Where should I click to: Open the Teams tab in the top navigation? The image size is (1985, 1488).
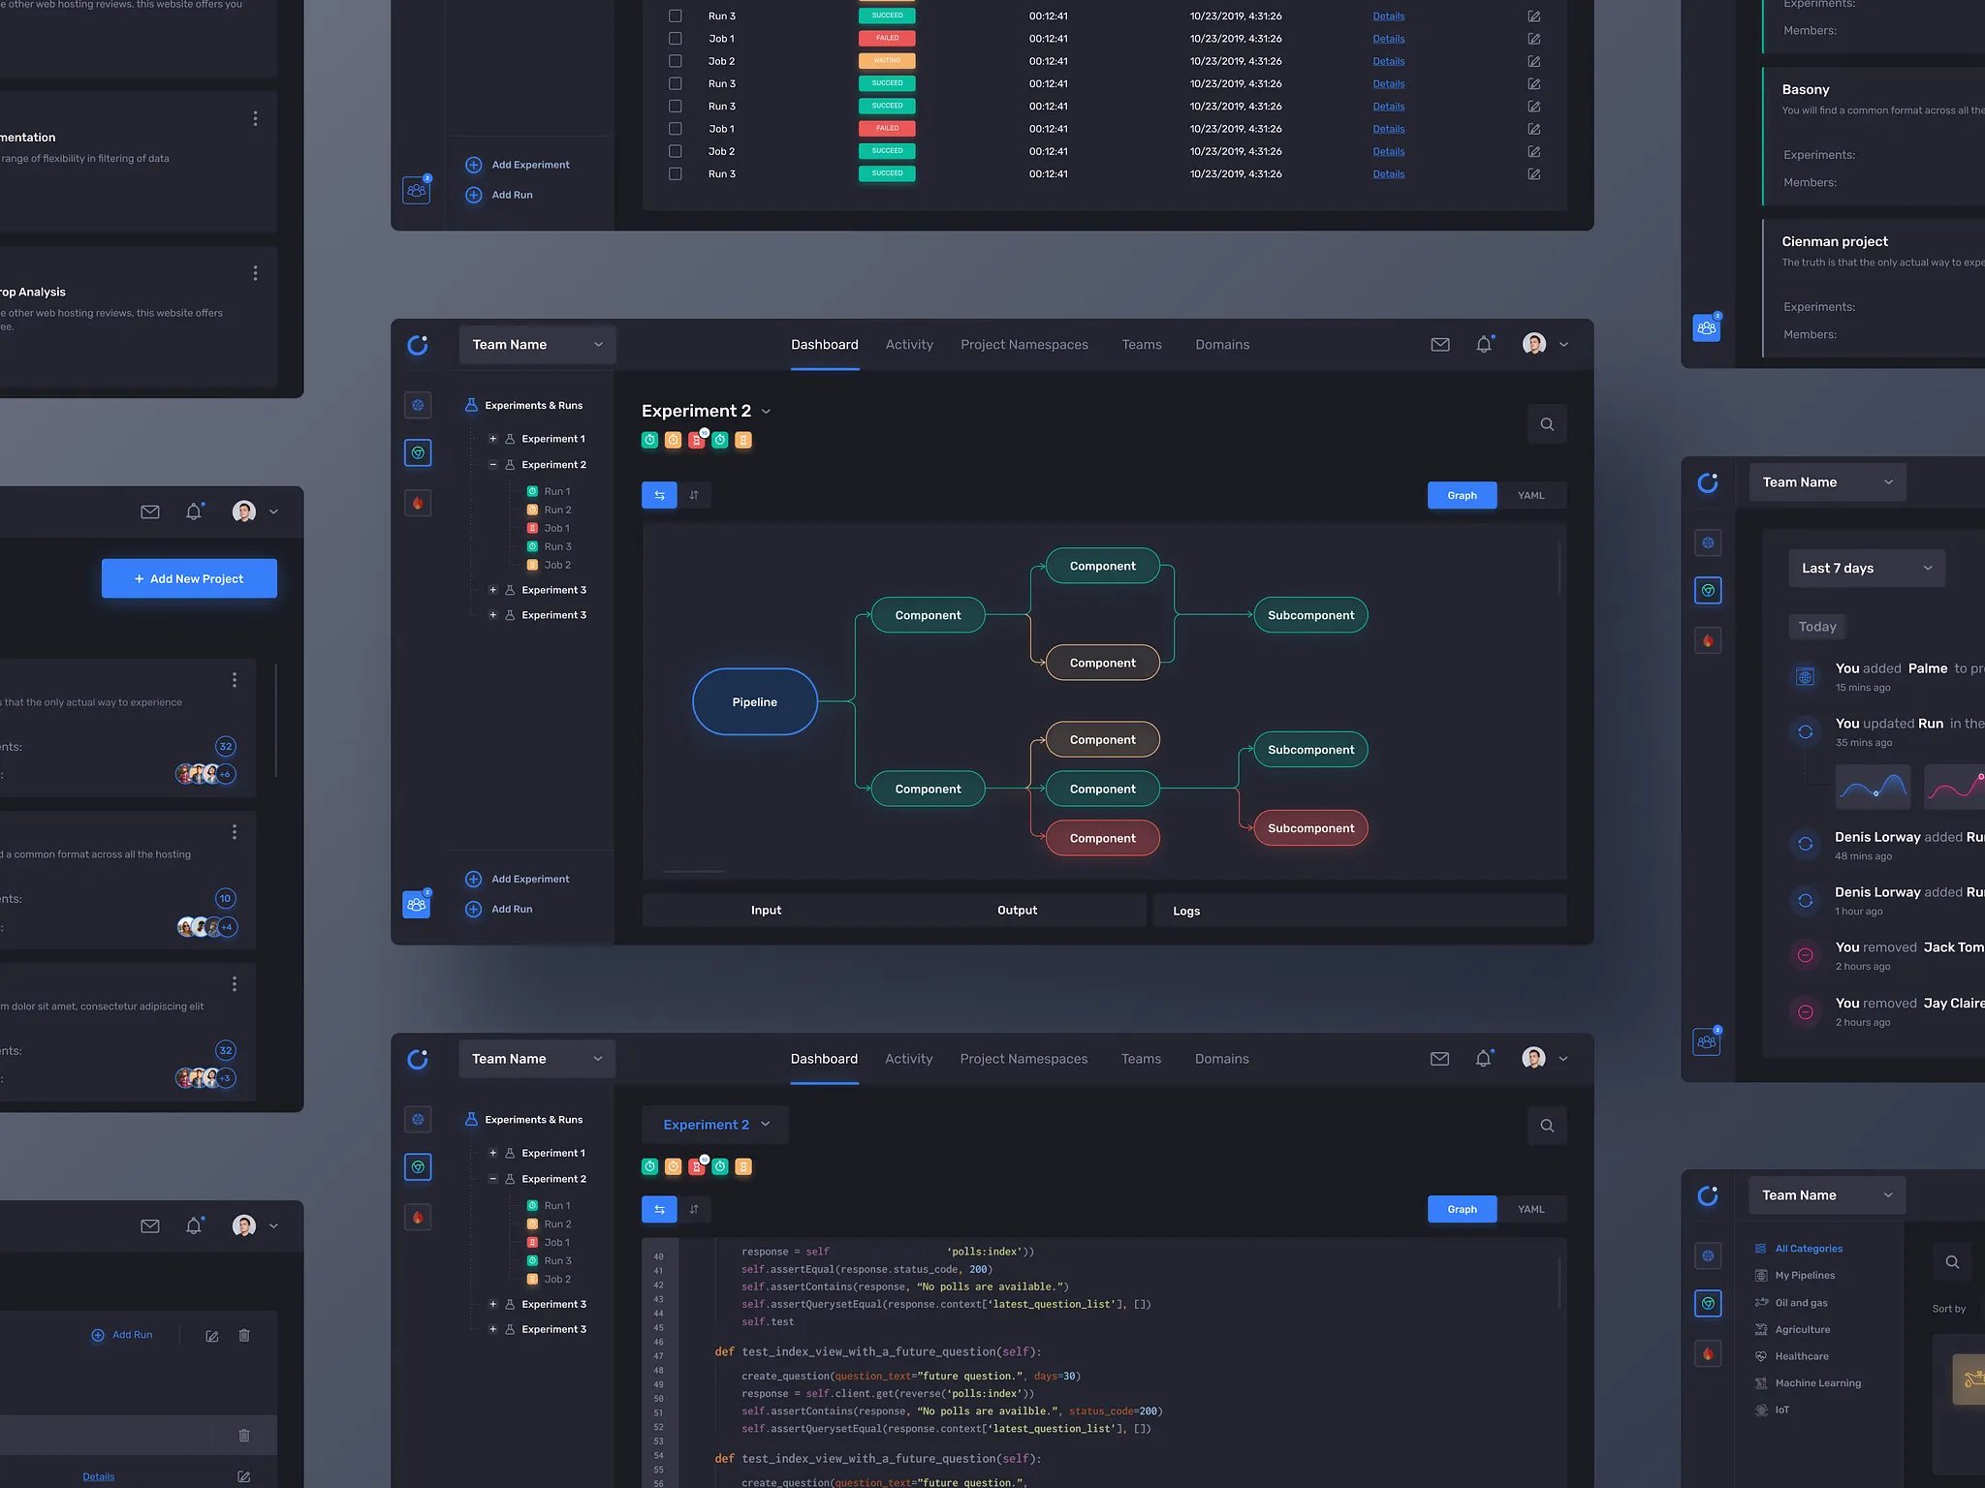(x=1142, y=344)
